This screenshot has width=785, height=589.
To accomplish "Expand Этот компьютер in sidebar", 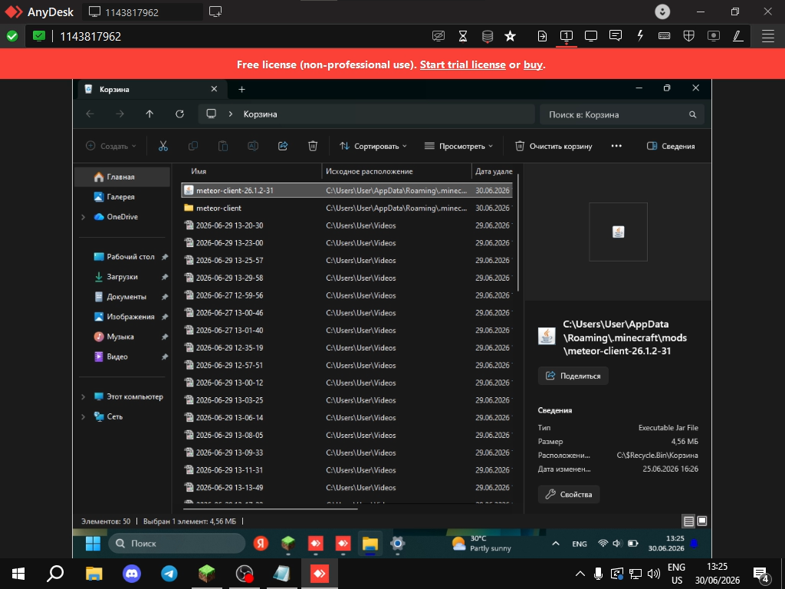I will click(83, 397).
